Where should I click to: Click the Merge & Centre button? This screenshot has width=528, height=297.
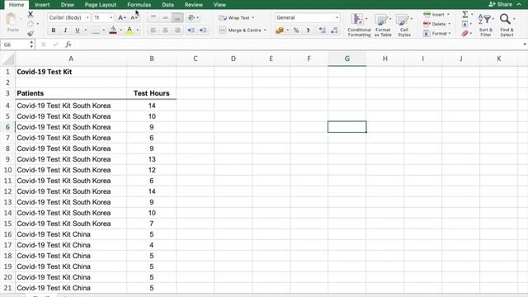pos(240,31)
